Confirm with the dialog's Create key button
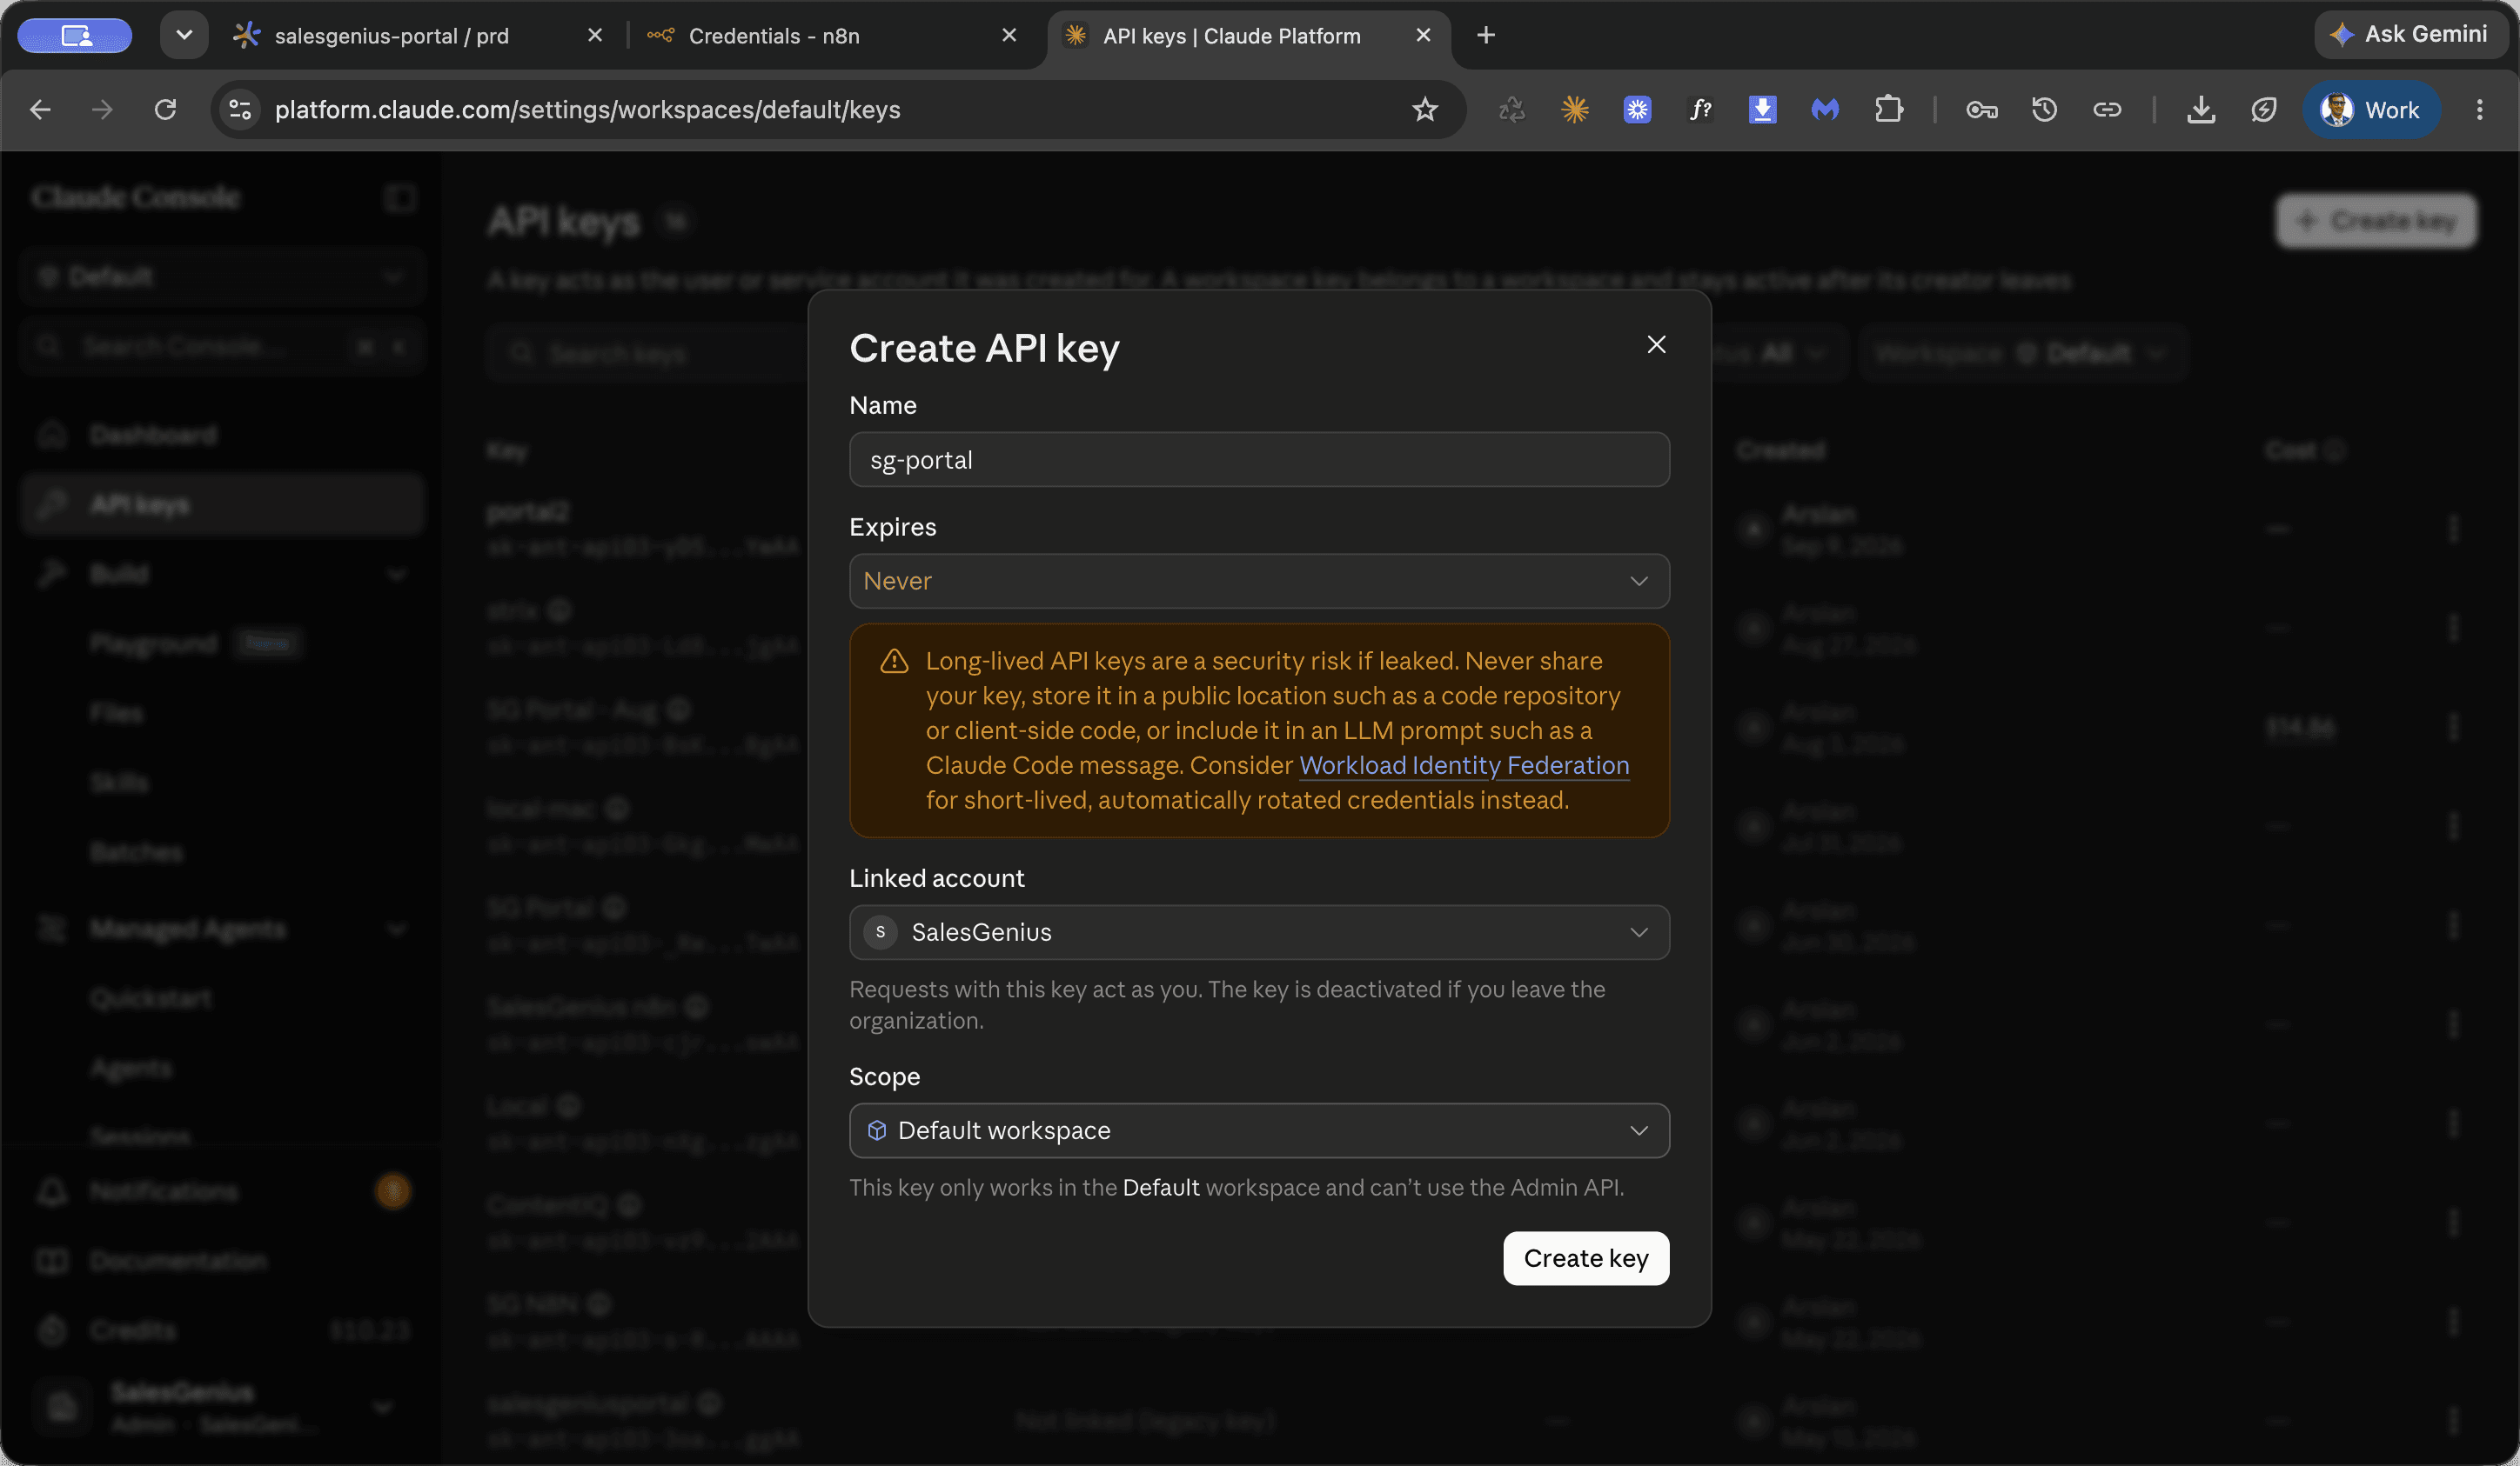The image size is (2520, 1466). click(x=1586, y=1258)
